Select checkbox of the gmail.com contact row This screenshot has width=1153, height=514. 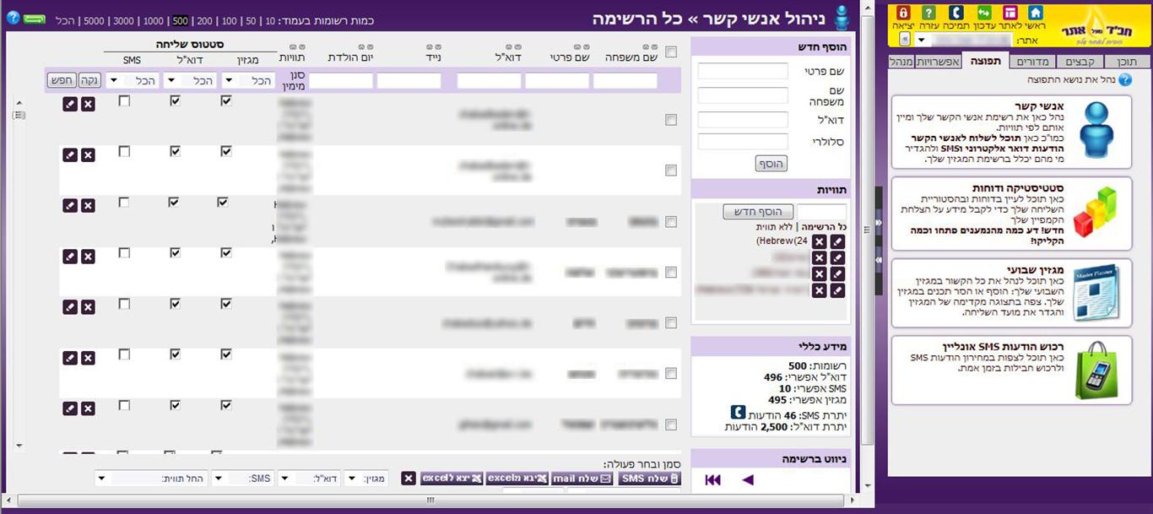(671, 222)
